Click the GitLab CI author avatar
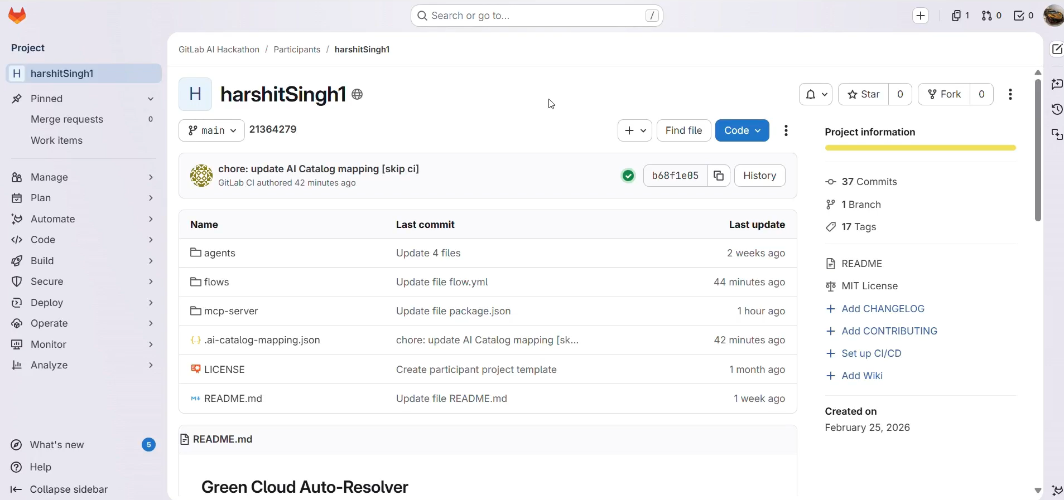The width and height of the screenshot is (1064, 500). 201,176
